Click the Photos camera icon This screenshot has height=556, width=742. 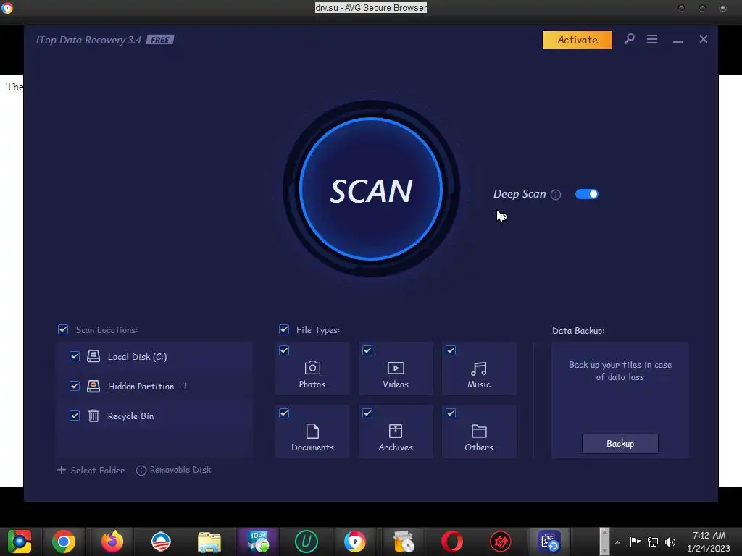312,368
